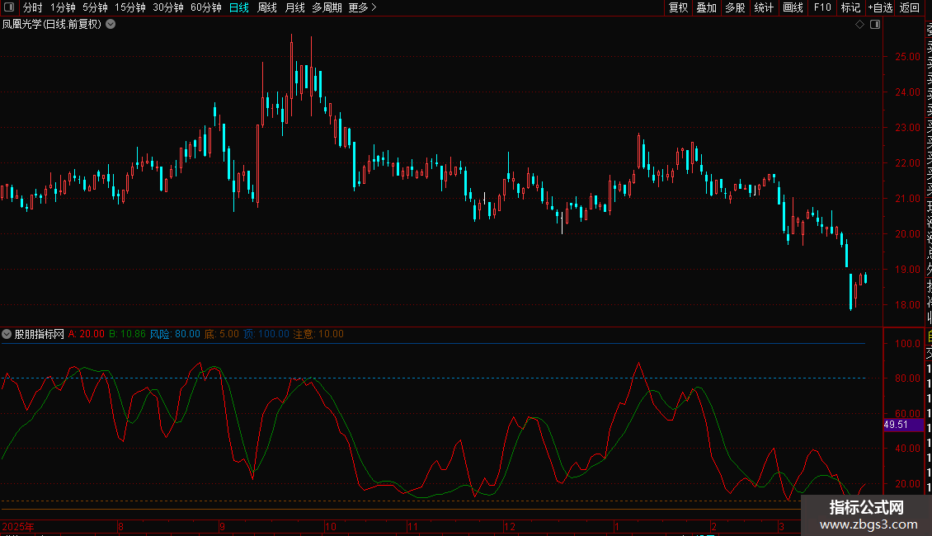Open the 凤凰光学 chart title dropdown arrow
932x536 pixels.
[111, 25]
